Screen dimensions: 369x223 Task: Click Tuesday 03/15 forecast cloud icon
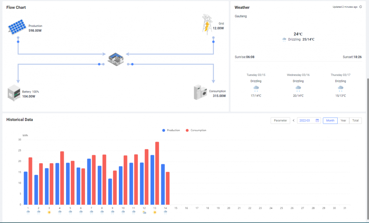click(256, 88)
